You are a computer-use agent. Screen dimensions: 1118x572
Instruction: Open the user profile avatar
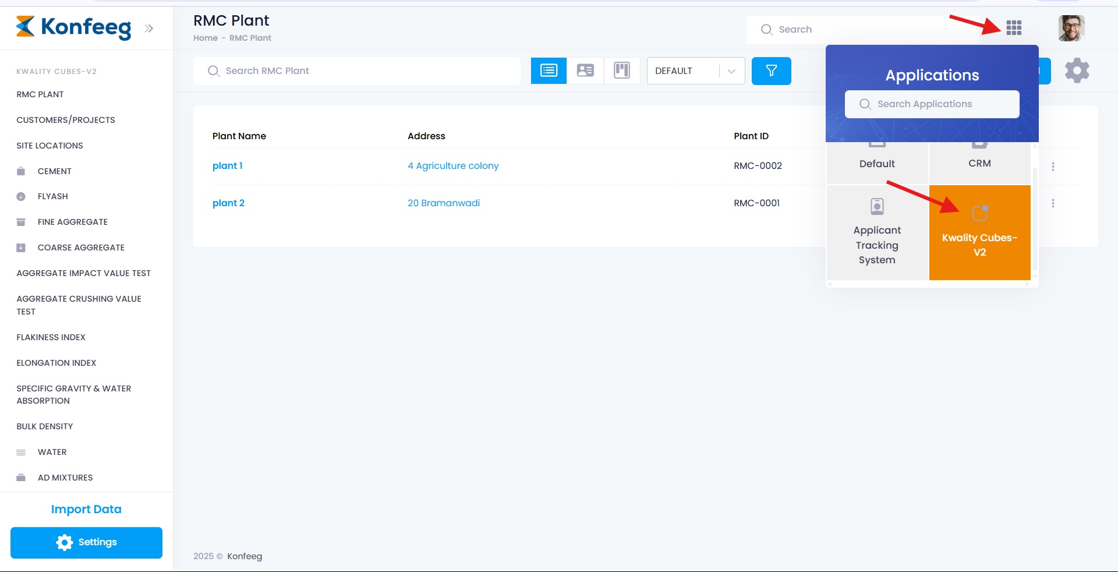coord(1071,29)
